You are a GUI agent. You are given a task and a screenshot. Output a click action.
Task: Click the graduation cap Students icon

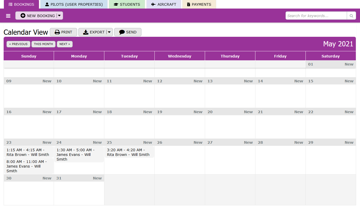[116, 4]
